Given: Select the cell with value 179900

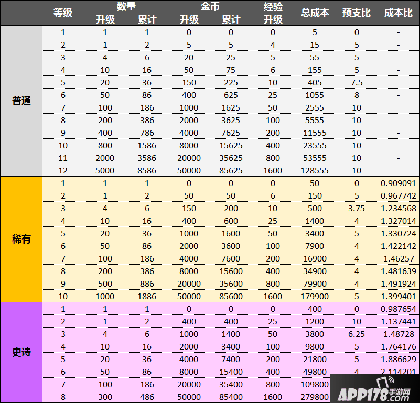Looking at the screenshot, I should coord(315,296).
